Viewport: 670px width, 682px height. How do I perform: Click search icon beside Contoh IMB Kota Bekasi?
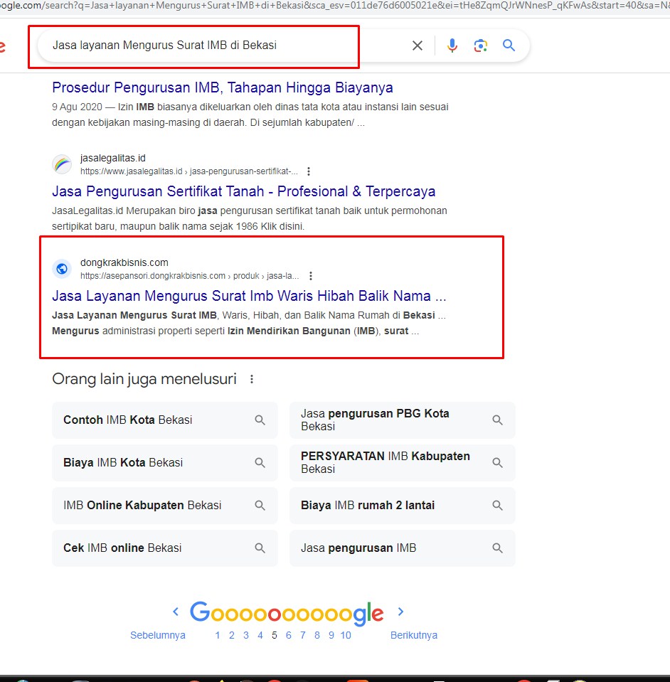click(260, 420)
